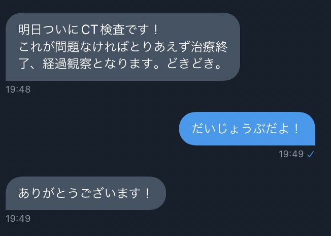Click the blue read checkmark icon
Screen dimensions: 331x236
coord(311,155)
